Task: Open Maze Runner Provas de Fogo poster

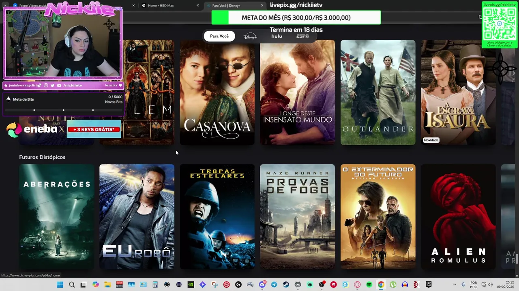Action: click(298, 217)
